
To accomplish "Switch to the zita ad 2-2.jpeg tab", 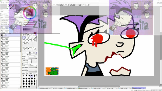I will click(112, 88).
